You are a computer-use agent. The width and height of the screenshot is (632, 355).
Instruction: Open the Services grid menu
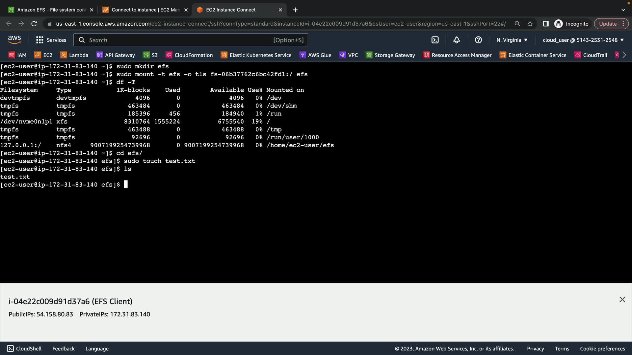coord(51,40)
